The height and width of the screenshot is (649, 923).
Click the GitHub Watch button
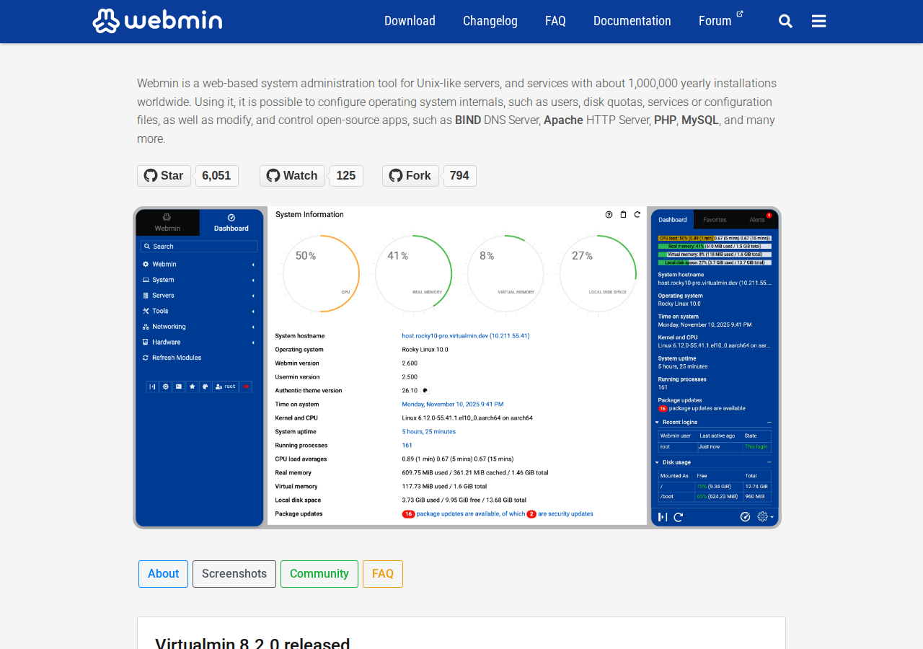[x=292, y=176]
